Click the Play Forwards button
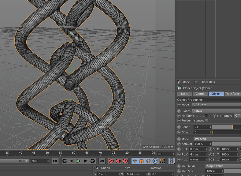 [x=78, y=161]
